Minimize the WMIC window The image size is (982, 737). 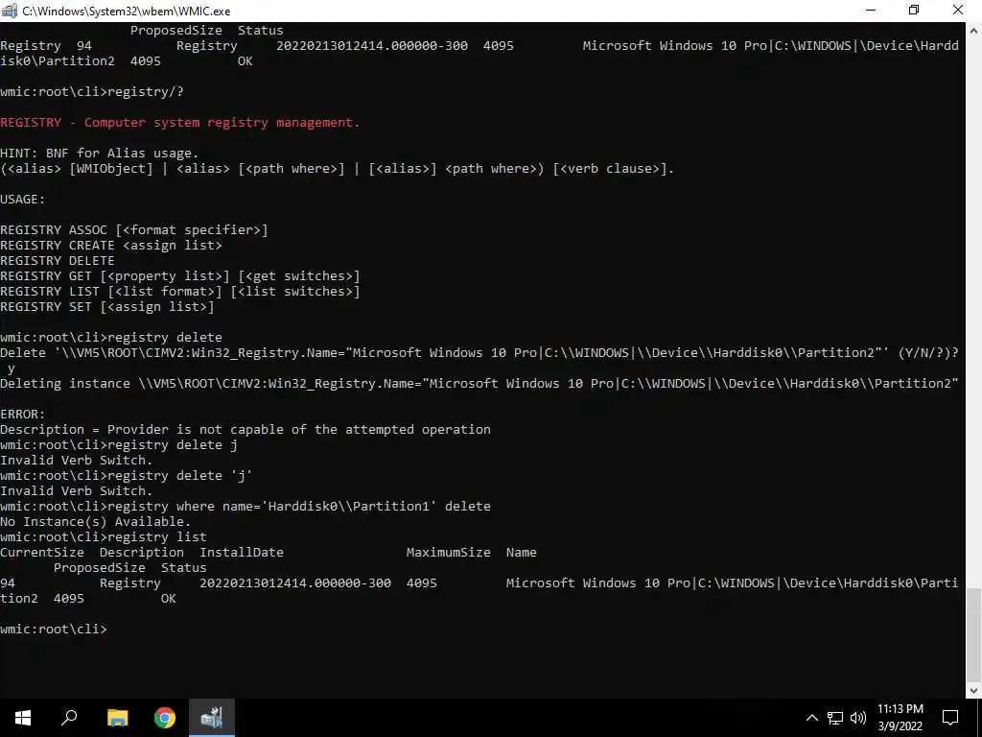pyautogui.click(x=871, y=11)
